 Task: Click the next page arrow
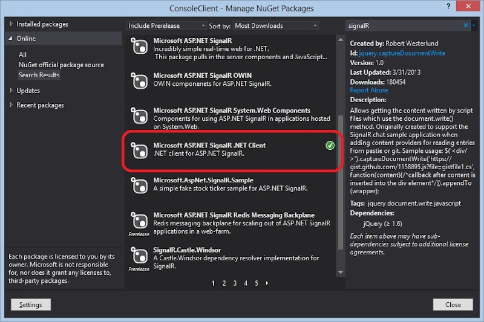pyautogui.click(x=267, y=283)
